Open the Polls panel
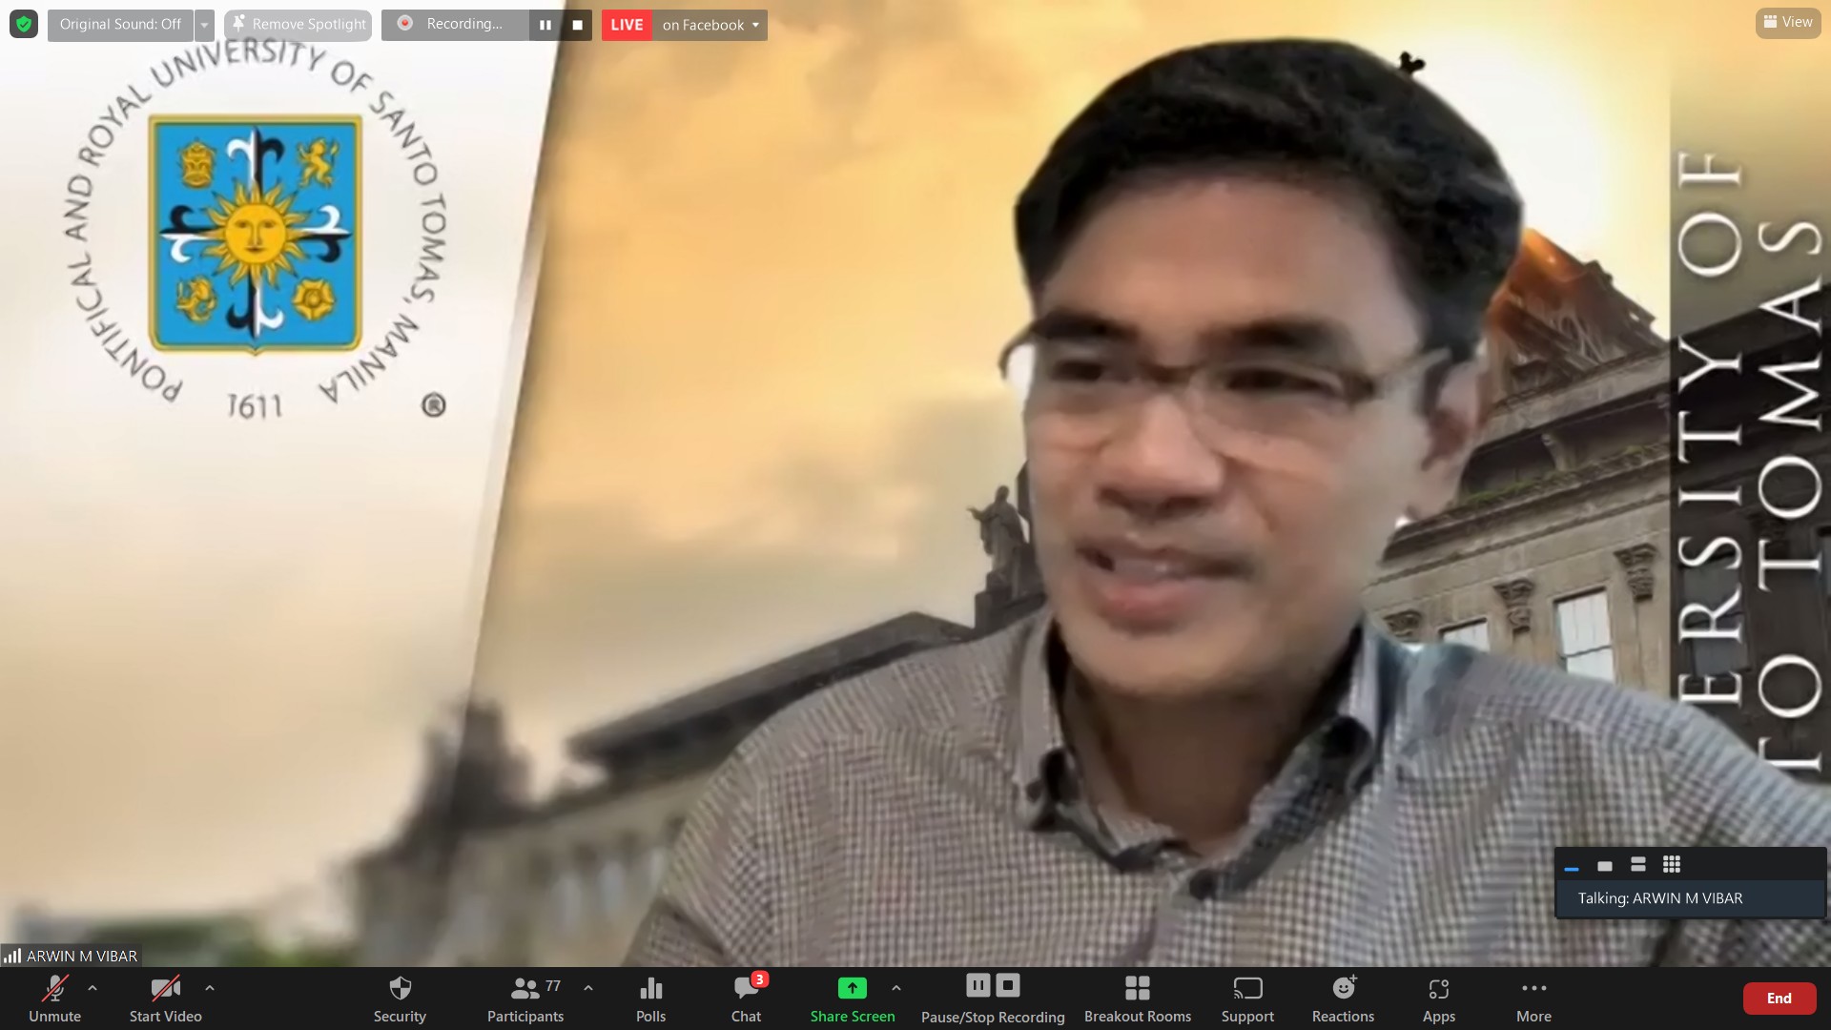 650,998
